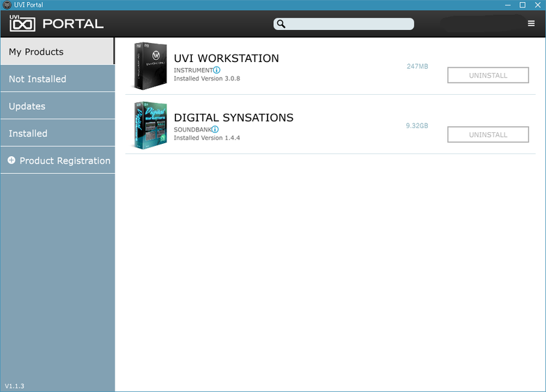Viewport: 546px width, 392px height.
Task: Click Installed Version 1.4.4 text
Action: [x=207, y=138]
